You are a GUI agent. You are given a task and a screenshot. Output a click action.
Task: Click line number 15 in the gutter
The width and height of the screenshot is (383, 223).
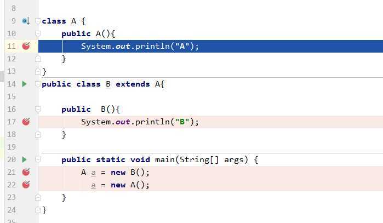coord(12,96)
